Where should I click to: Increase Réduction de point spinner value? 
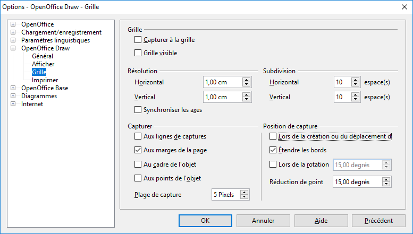pos(386,180)
